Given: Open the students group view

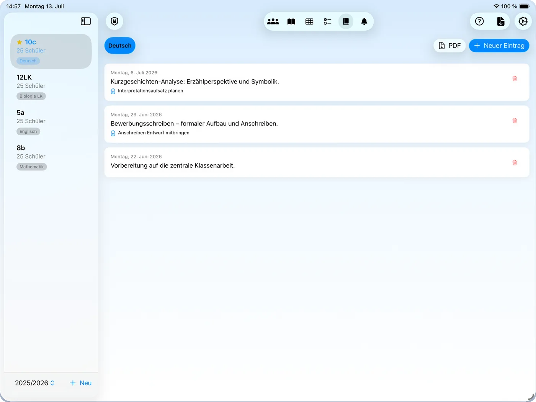Looking at the screenshot, I should pos(273,21).
